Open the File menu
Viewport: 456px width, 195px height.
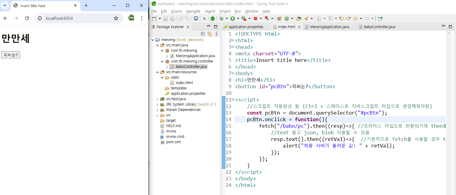[x=154, y=11]
